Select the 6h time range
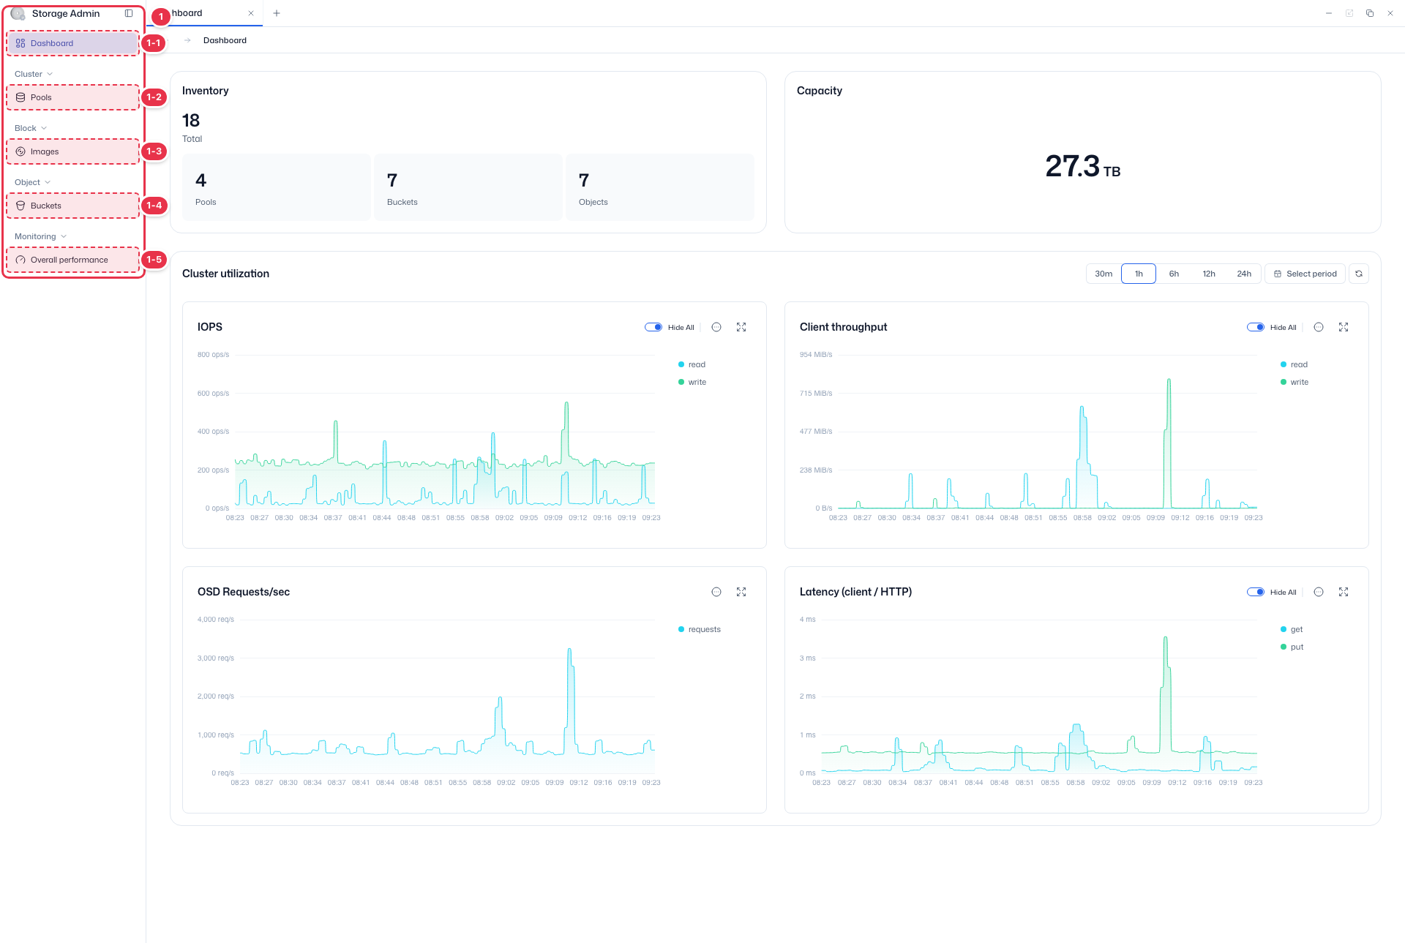This screenshot has height=943, width=1405. coord(1174,274)
